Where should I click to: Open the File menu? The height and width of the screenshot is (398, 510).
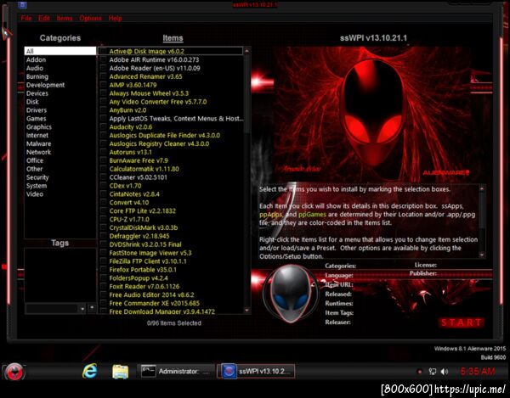tap(26, 18)
